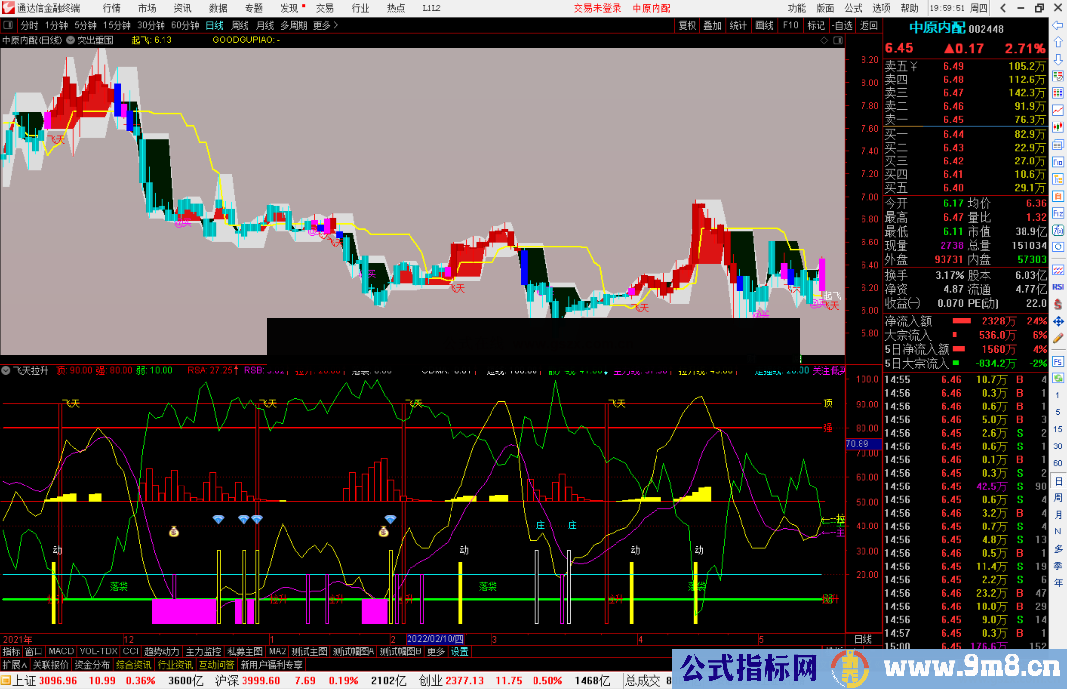Viewport: 1067px width, 689px height.
Task: Click the green refresh icon in sidebar
Action: click(x=1058, y=378)
